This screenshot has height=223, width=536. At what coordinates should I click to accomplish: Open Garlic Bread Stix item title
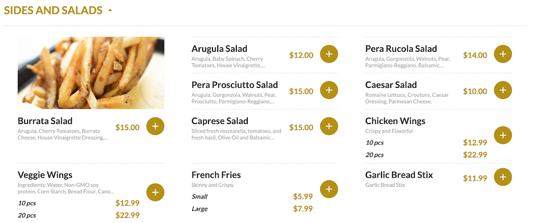[399, 175]
